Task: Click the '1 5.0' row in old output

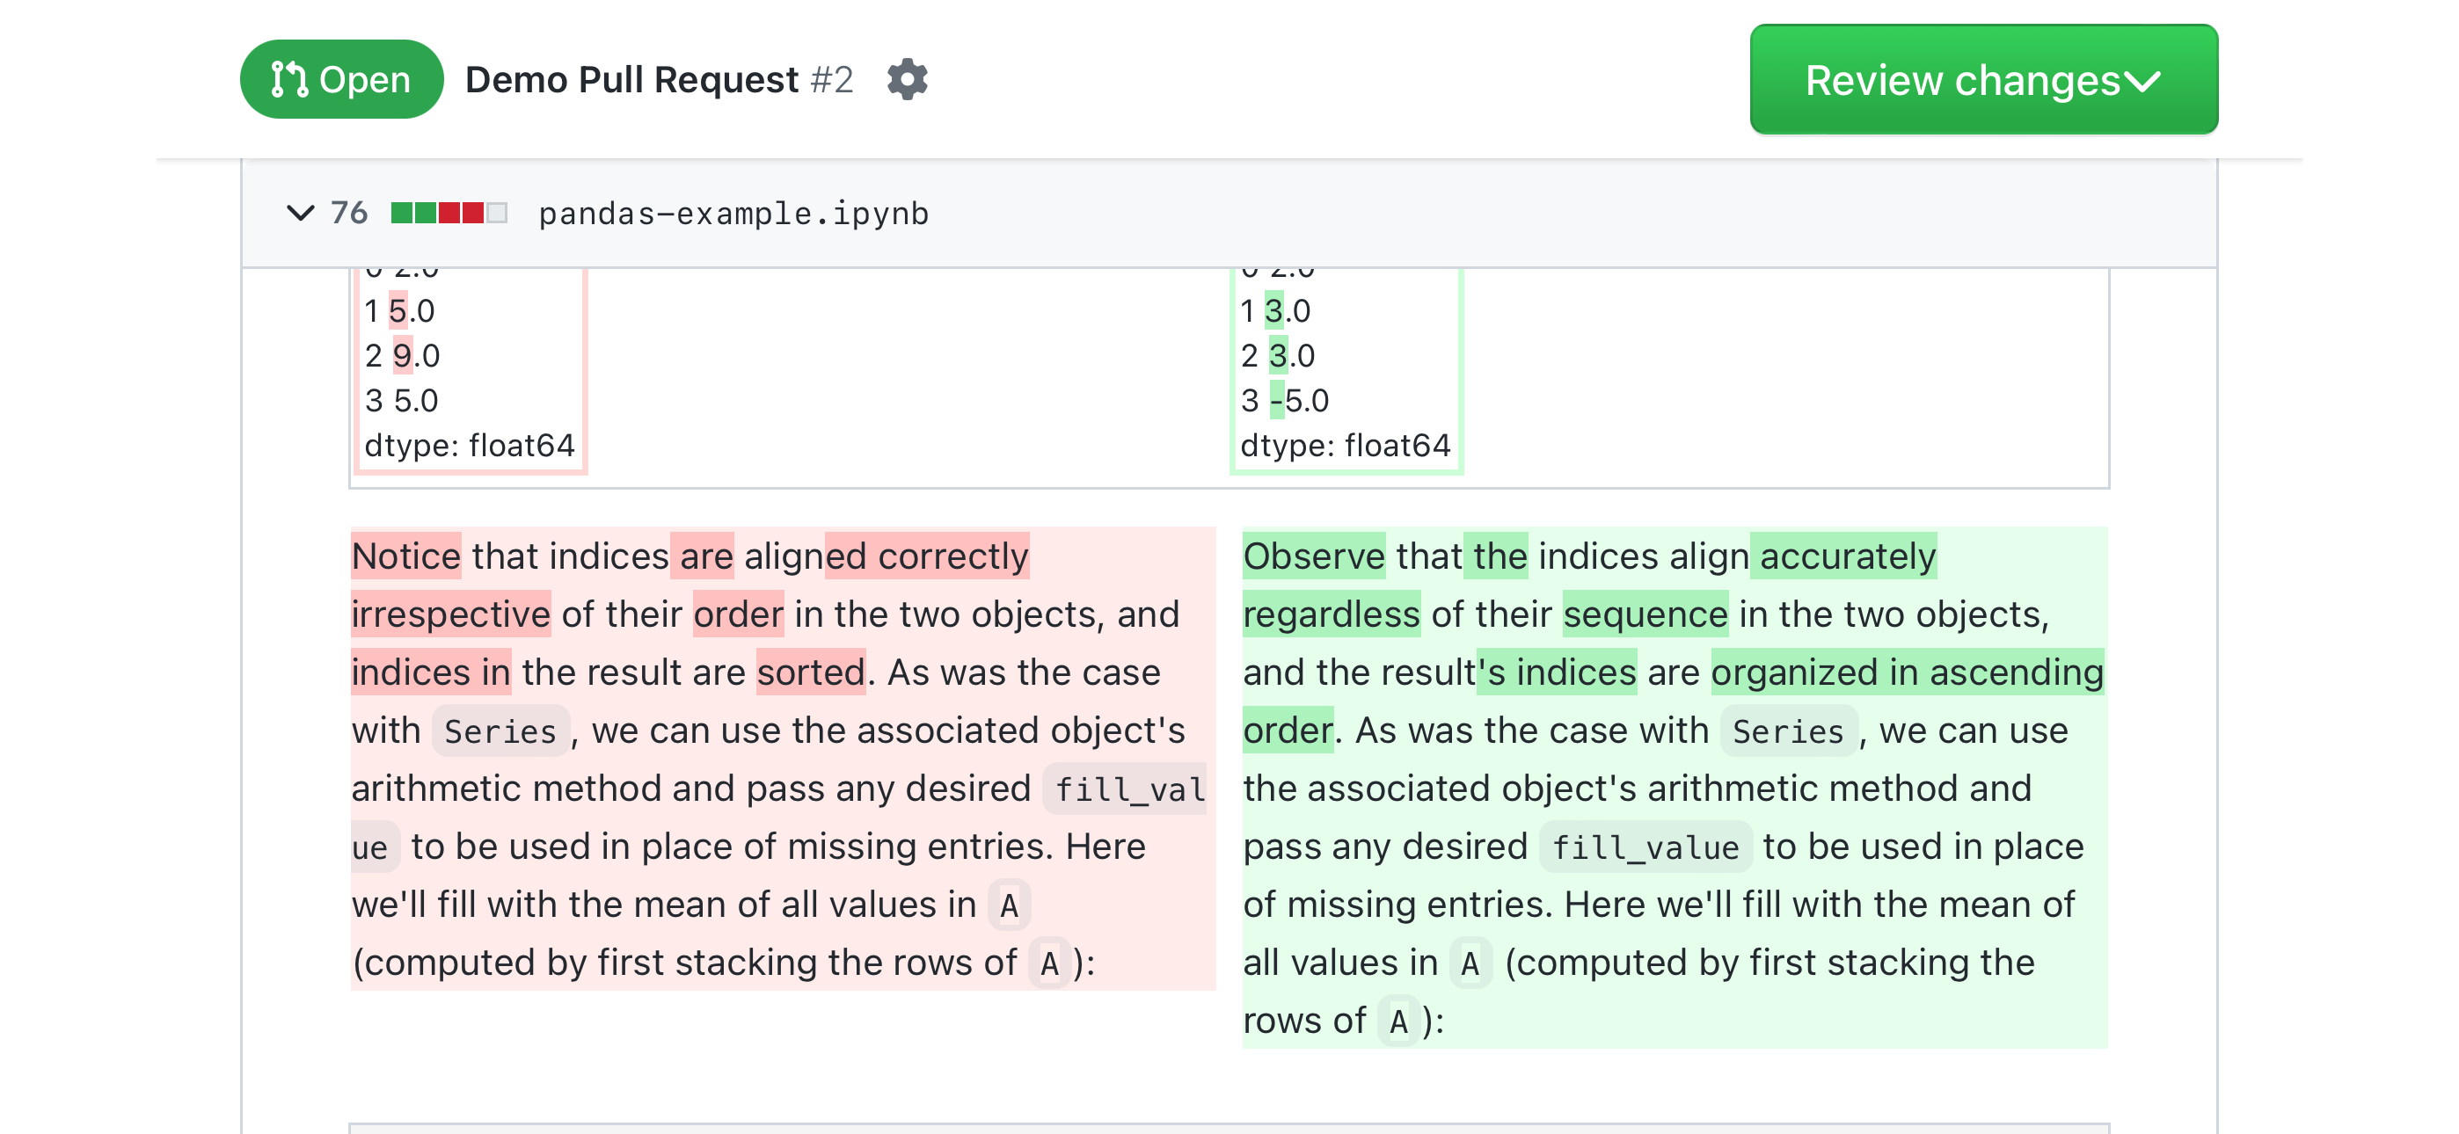Action: click(399, 310)
